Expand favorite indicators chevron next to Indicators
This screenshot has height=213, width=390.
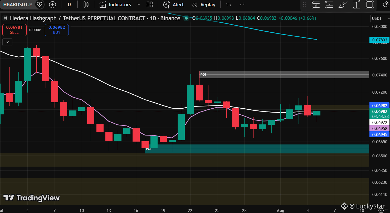pyautogui.click(x=139, y=4)
